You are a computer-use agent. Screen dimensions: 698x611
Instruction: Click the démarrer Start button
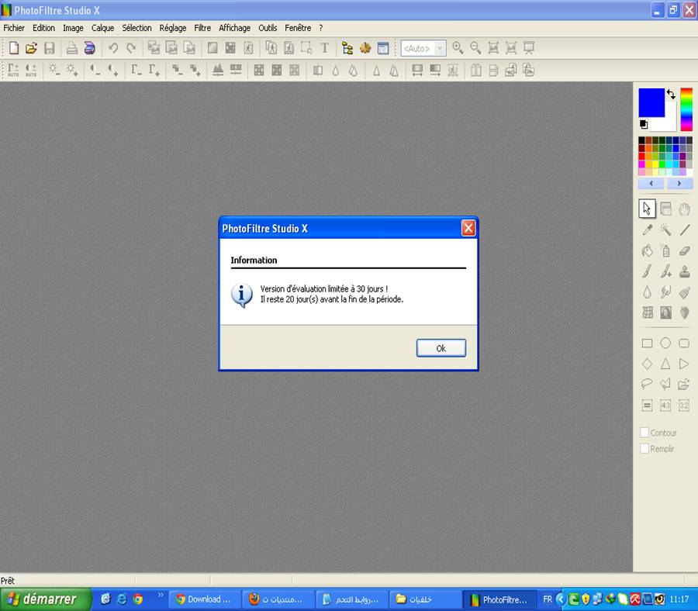46,599
